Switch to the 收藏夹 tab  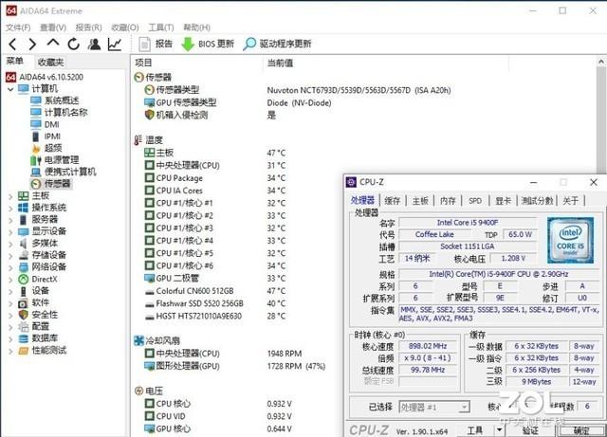point(50,62)
